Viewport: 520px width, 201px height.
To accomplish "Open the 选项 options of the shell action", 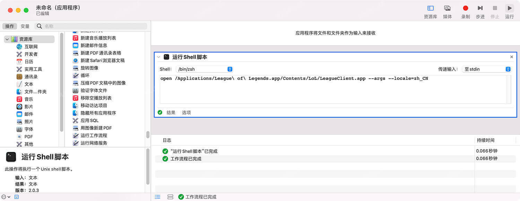I will [186, 112].
